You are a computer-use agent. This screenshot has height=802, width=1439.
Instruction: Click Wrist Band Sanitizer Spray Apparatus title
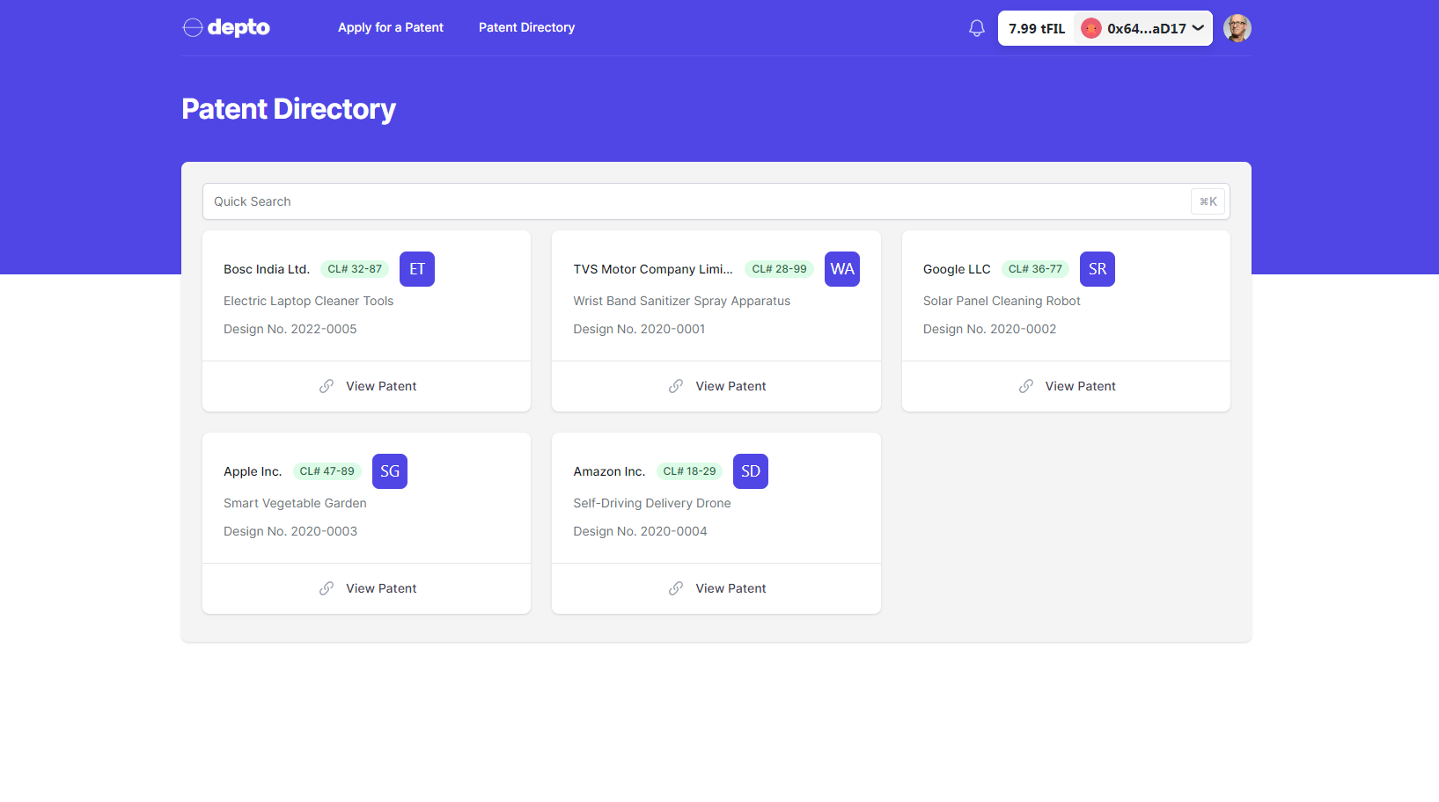[682, 301]
